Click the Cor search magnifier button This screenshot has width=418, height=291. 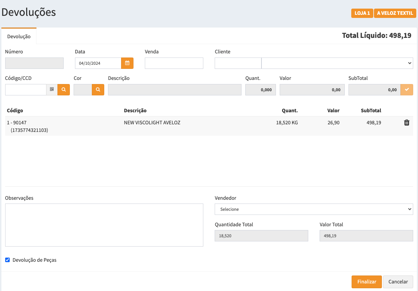click(x=98, y=90)
